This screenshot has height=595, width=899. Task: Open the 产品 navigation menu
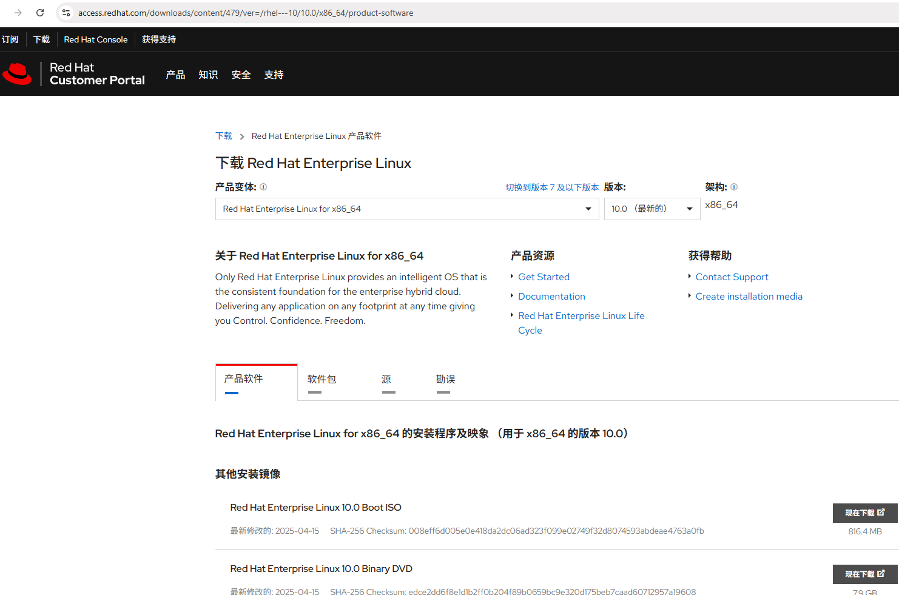[x=175, y=75]
